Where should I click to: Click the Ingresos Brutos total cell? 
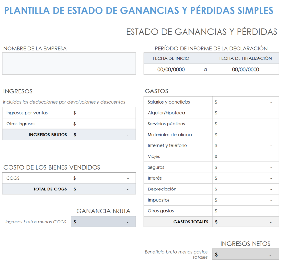tap(103, 135)
